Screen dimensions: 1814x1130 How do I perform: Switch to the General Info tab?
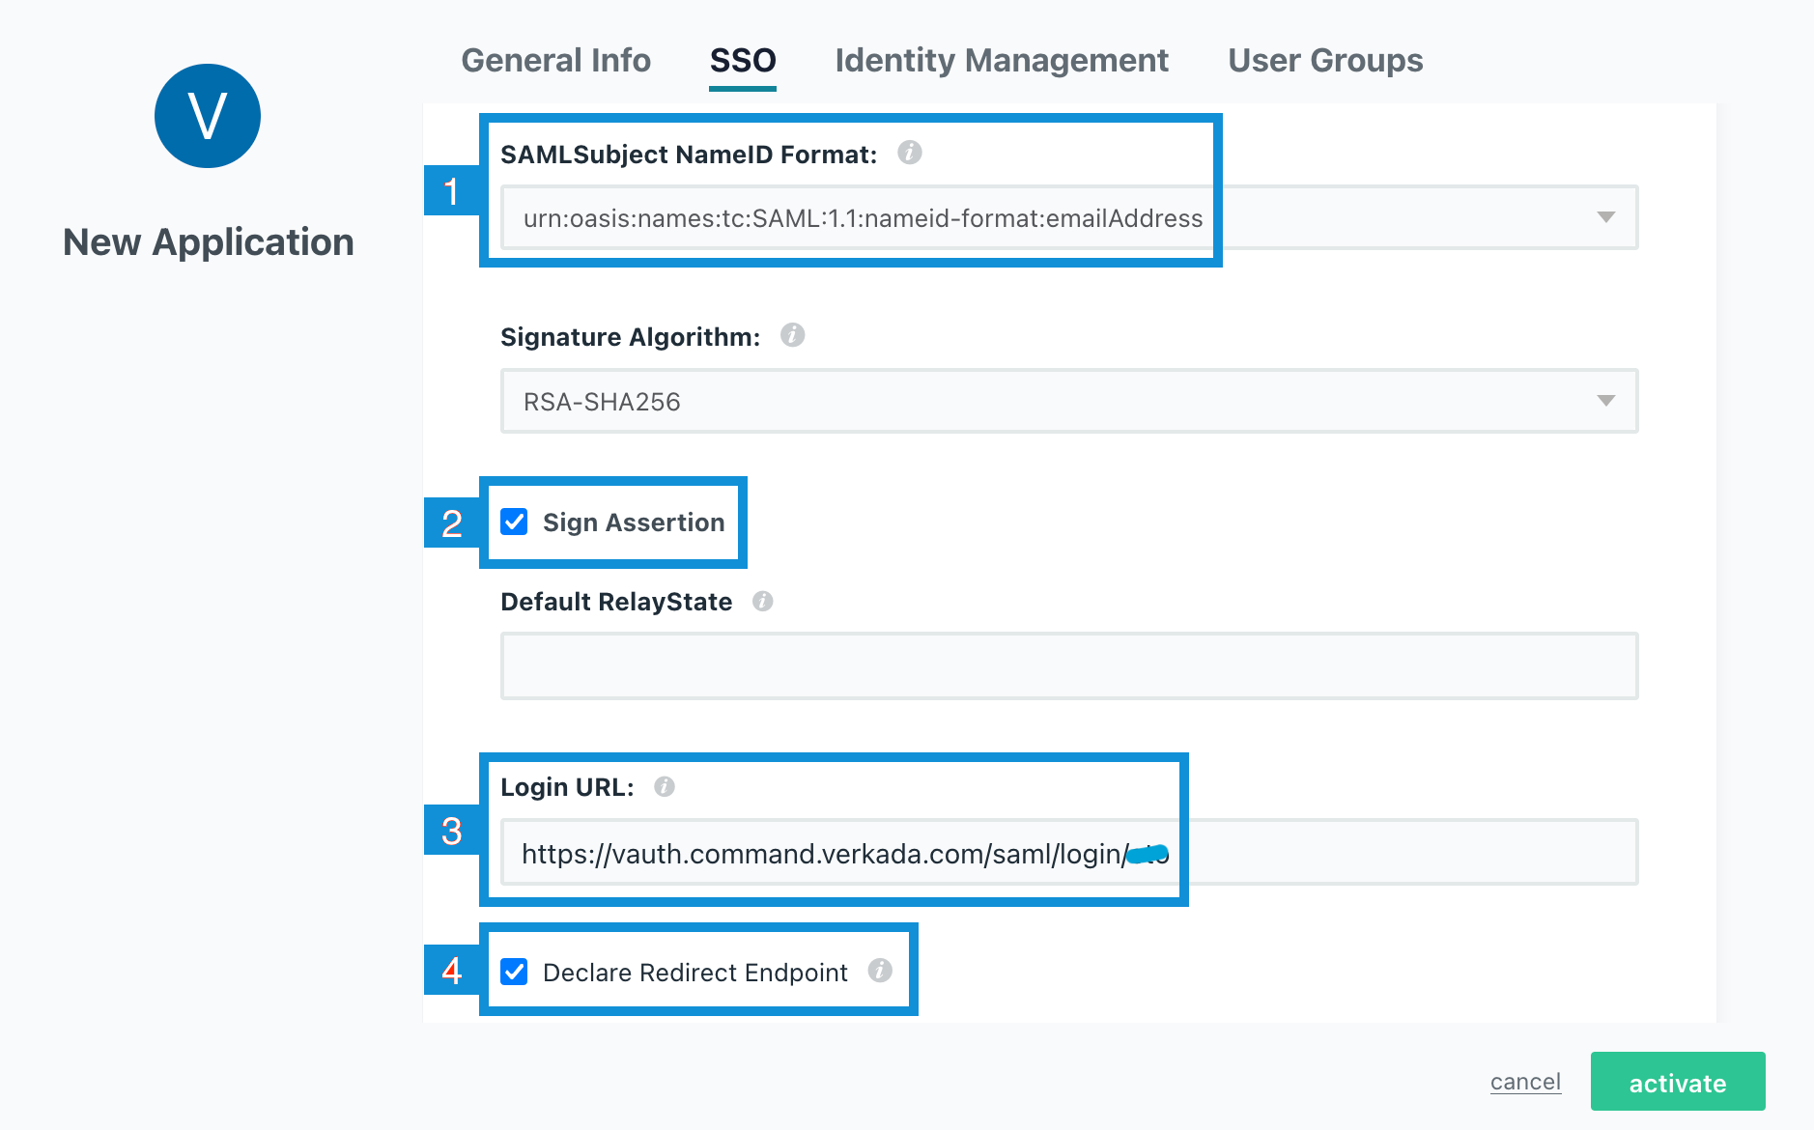(555, 61)
